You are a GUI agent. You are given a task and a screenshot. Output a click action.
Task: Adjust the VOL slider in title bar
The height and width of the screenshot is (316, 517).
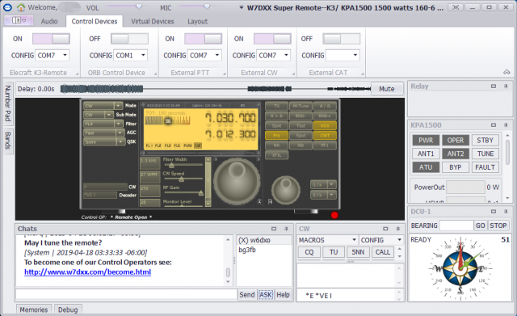point(125,6)
